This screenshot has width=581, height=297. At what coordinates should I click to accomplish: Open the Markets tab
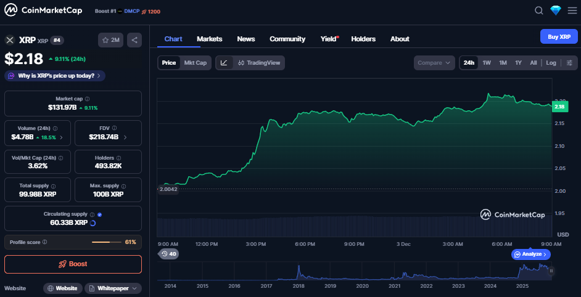click(209, 39)
